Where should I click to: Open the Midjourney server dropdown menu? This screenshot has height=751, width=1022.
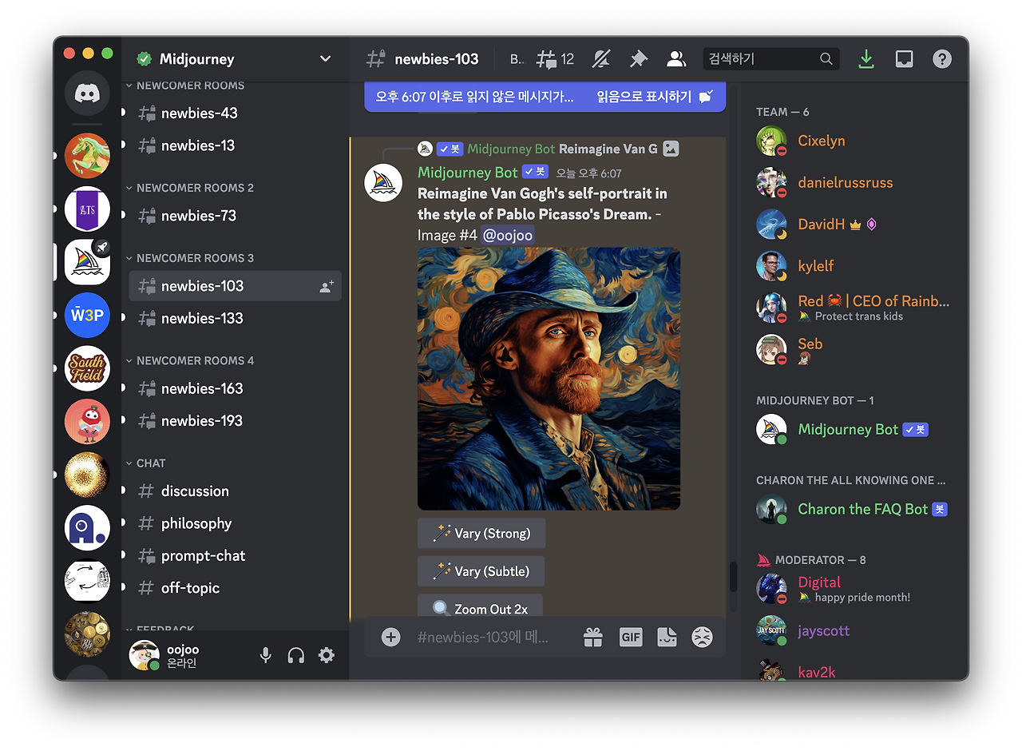pyautogui.click(x=325, y=58)
